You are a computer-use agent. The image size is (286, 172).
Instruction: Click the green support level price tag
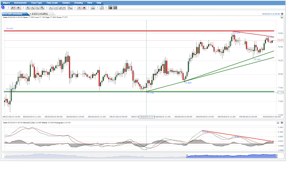[281, 92]
